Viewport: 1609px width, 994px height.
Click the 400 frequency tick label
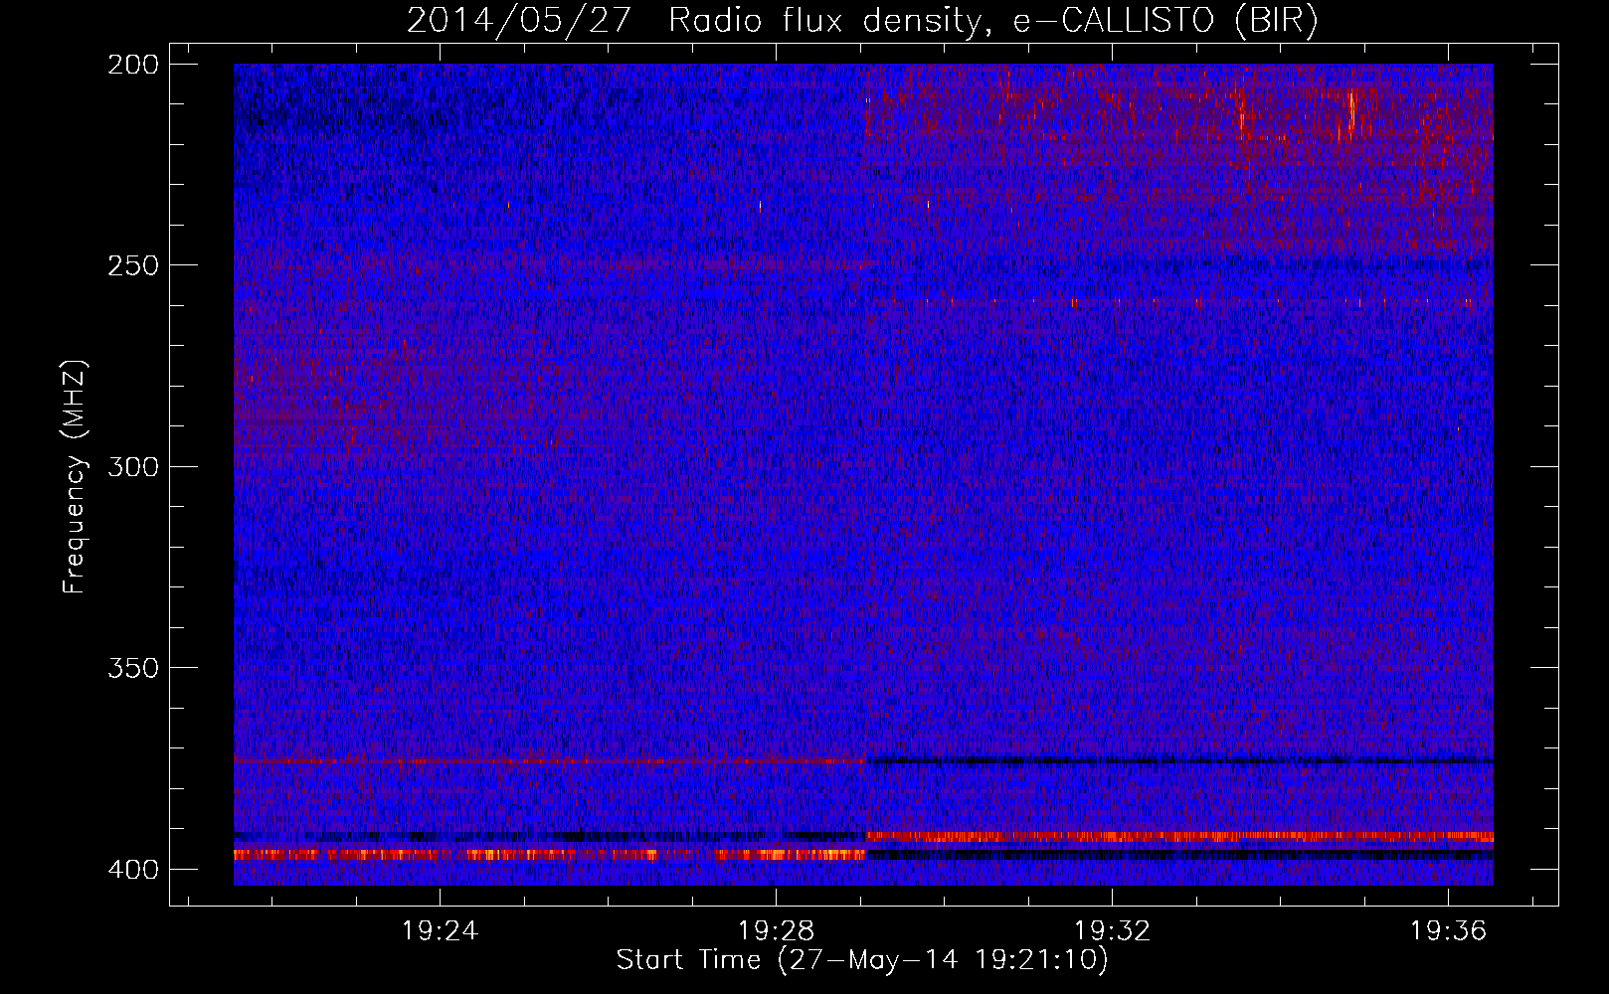pos(133,870)
